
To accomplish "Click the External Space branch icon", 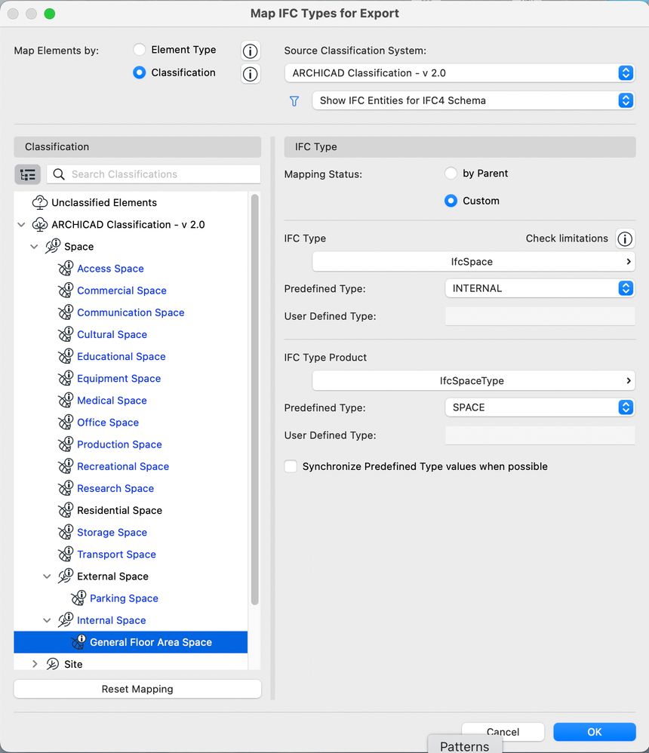I will (x=66, y=576).
